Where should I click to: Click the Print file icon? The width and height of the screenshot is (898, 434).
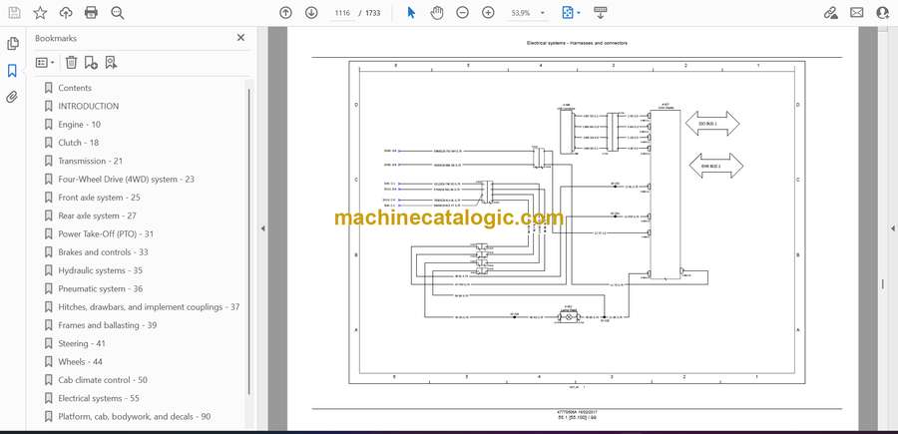[x=91, y=13]
